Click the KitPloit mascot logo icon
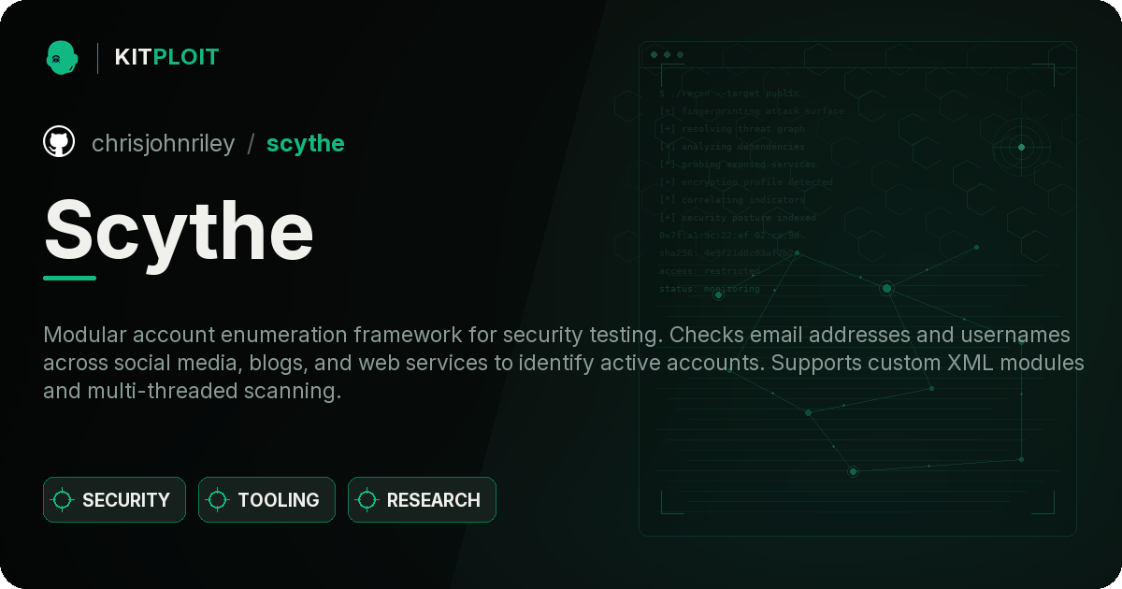This screenshot has height=589, width=1122. pyautogui.click(x=62, y=57)
